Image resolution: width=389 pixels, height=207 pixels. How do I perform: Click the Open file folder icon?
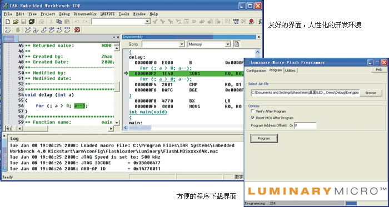[16, 22]
